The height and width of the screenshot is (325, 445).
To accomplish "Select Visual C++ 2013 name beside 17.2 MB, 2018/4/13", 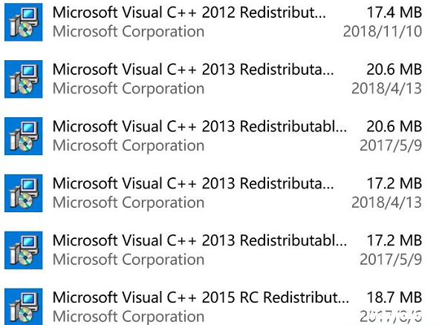I will point(193,183).
